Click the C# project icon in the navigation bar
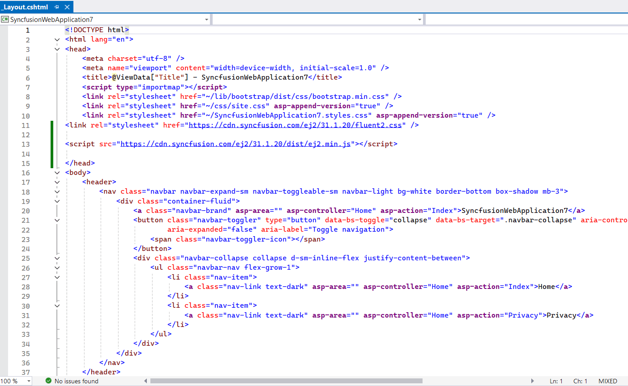The height and width of the screenshot is (386, 628). pos(5,19)
